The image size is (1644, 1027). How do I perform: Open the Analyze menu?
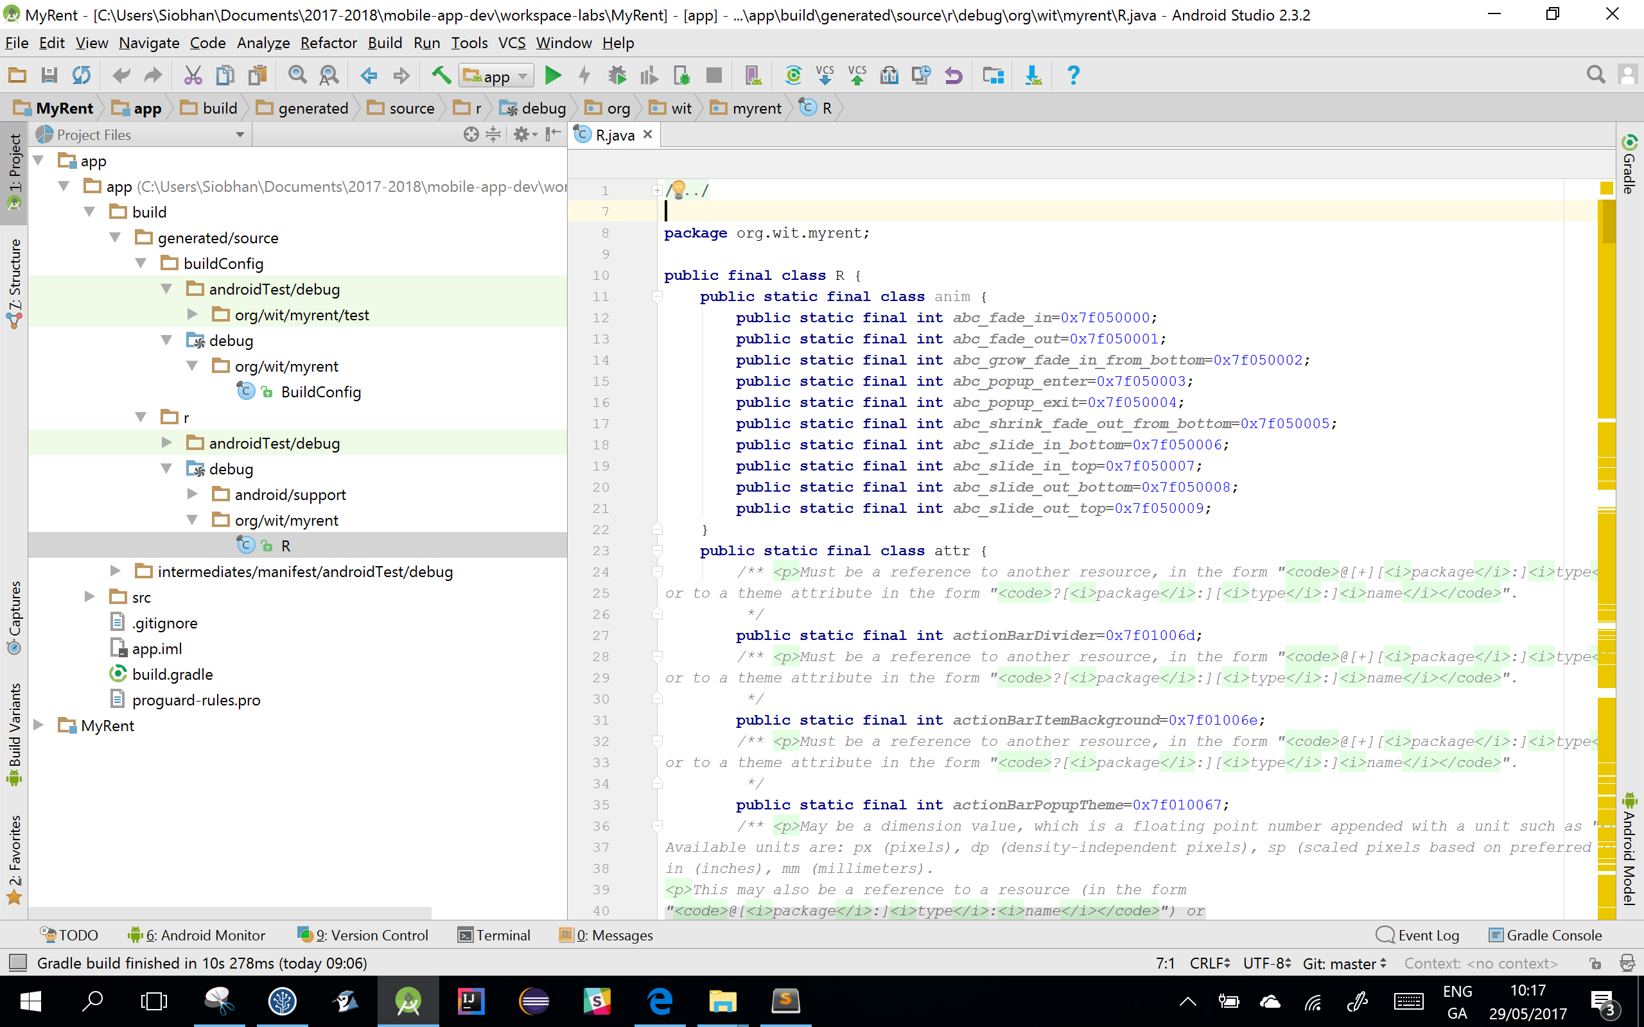263,42
